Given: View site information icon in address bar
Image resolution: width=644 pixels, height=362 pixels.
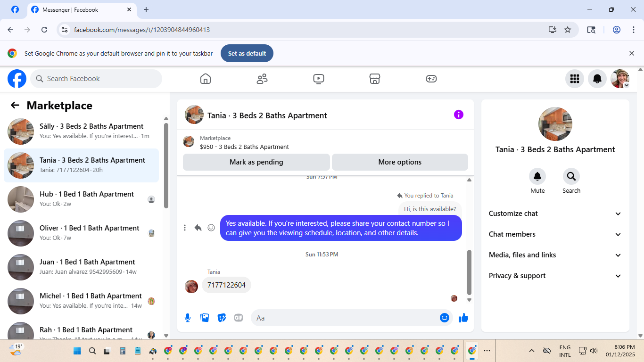Looking at the screenshot, I should (65, 30).
